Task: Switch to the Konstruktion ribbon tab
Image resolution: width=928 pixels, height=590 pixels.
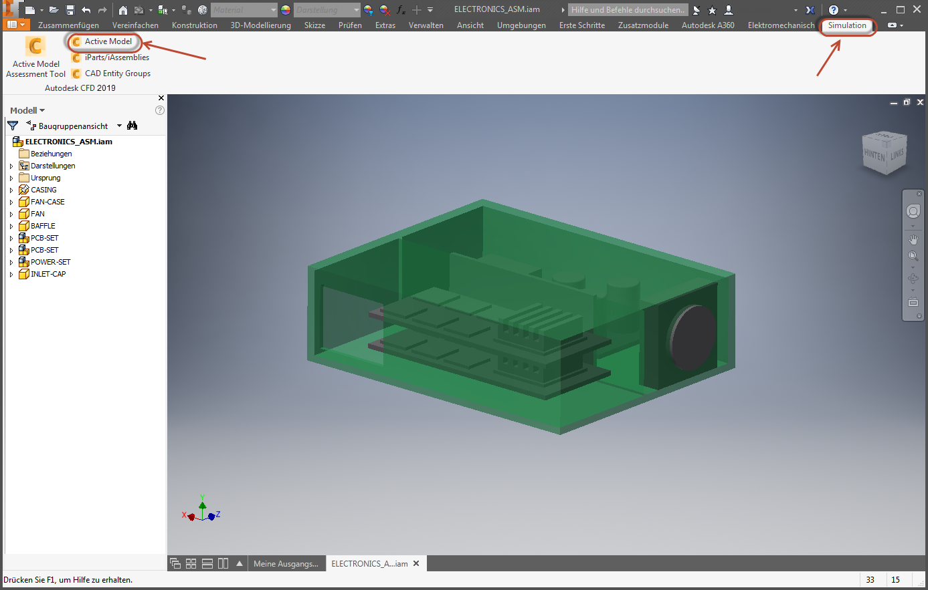Action: click(x=195, y=25)
